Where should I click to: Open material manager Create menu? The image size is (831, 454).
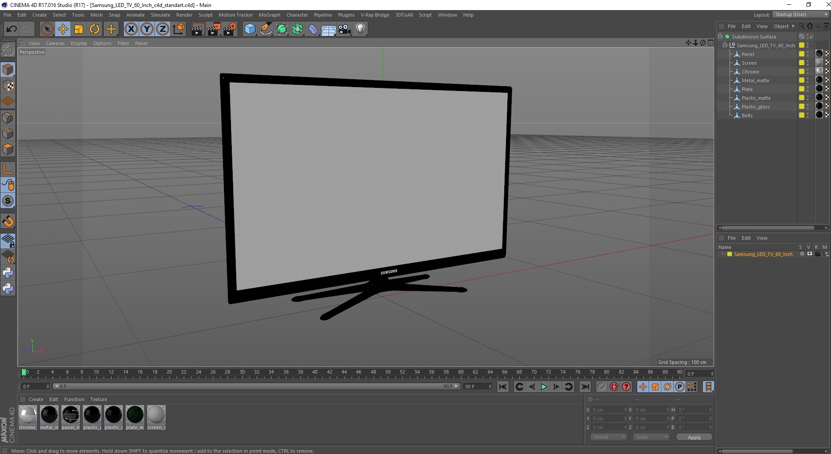(x=36, y=399)
